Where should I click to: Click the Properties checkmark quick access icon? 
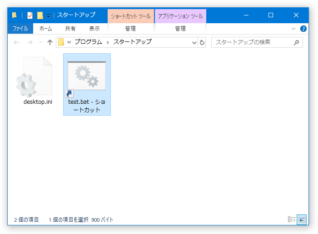(x=30, y=15)
